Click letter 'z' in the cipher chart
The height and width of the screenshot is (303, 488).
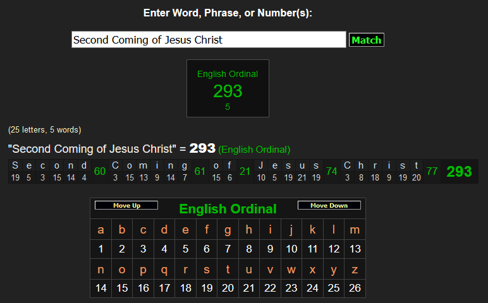(355, 269)
